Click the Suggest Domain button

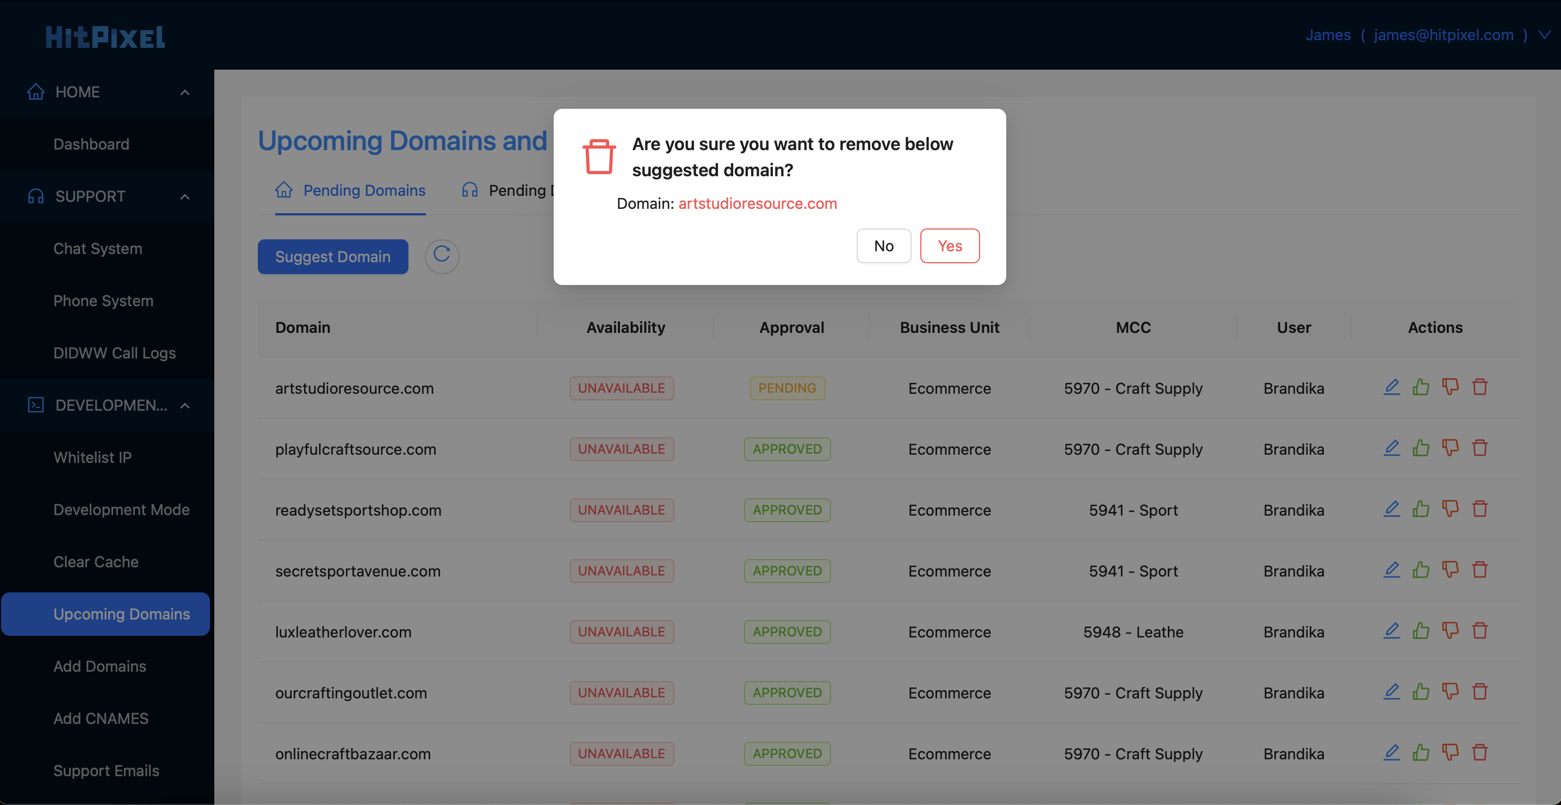coord(332,257)
